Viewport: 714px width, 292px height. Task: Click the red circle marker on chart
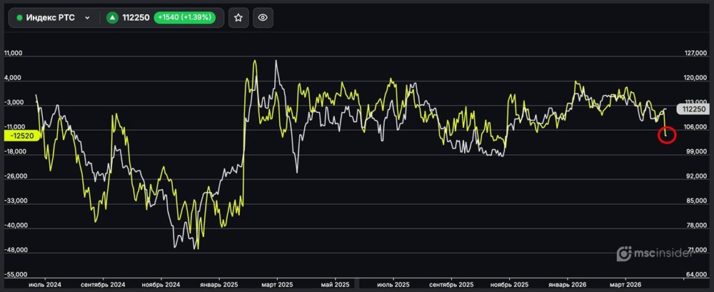pyautogui.click(x=666, y=134)
